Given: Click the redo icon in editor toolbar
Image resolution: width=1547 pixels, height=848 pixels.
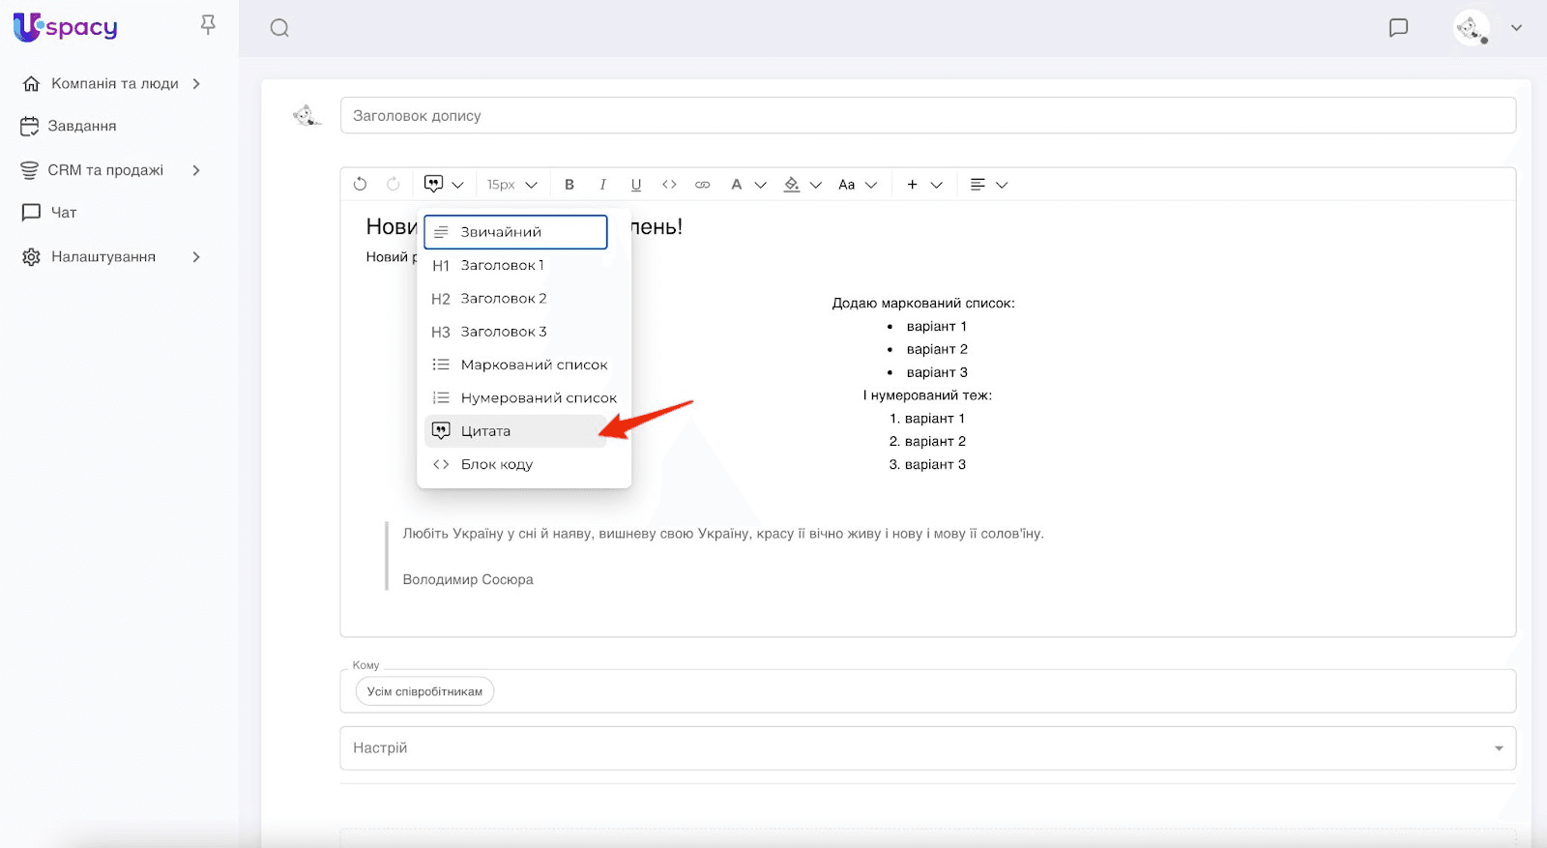Looking at the screenshot, I should click(394, 184).
